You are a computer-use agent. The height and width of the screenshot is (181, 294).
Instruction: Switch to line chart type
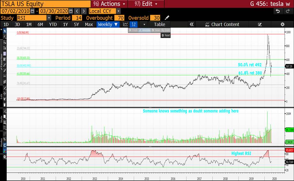125,24
